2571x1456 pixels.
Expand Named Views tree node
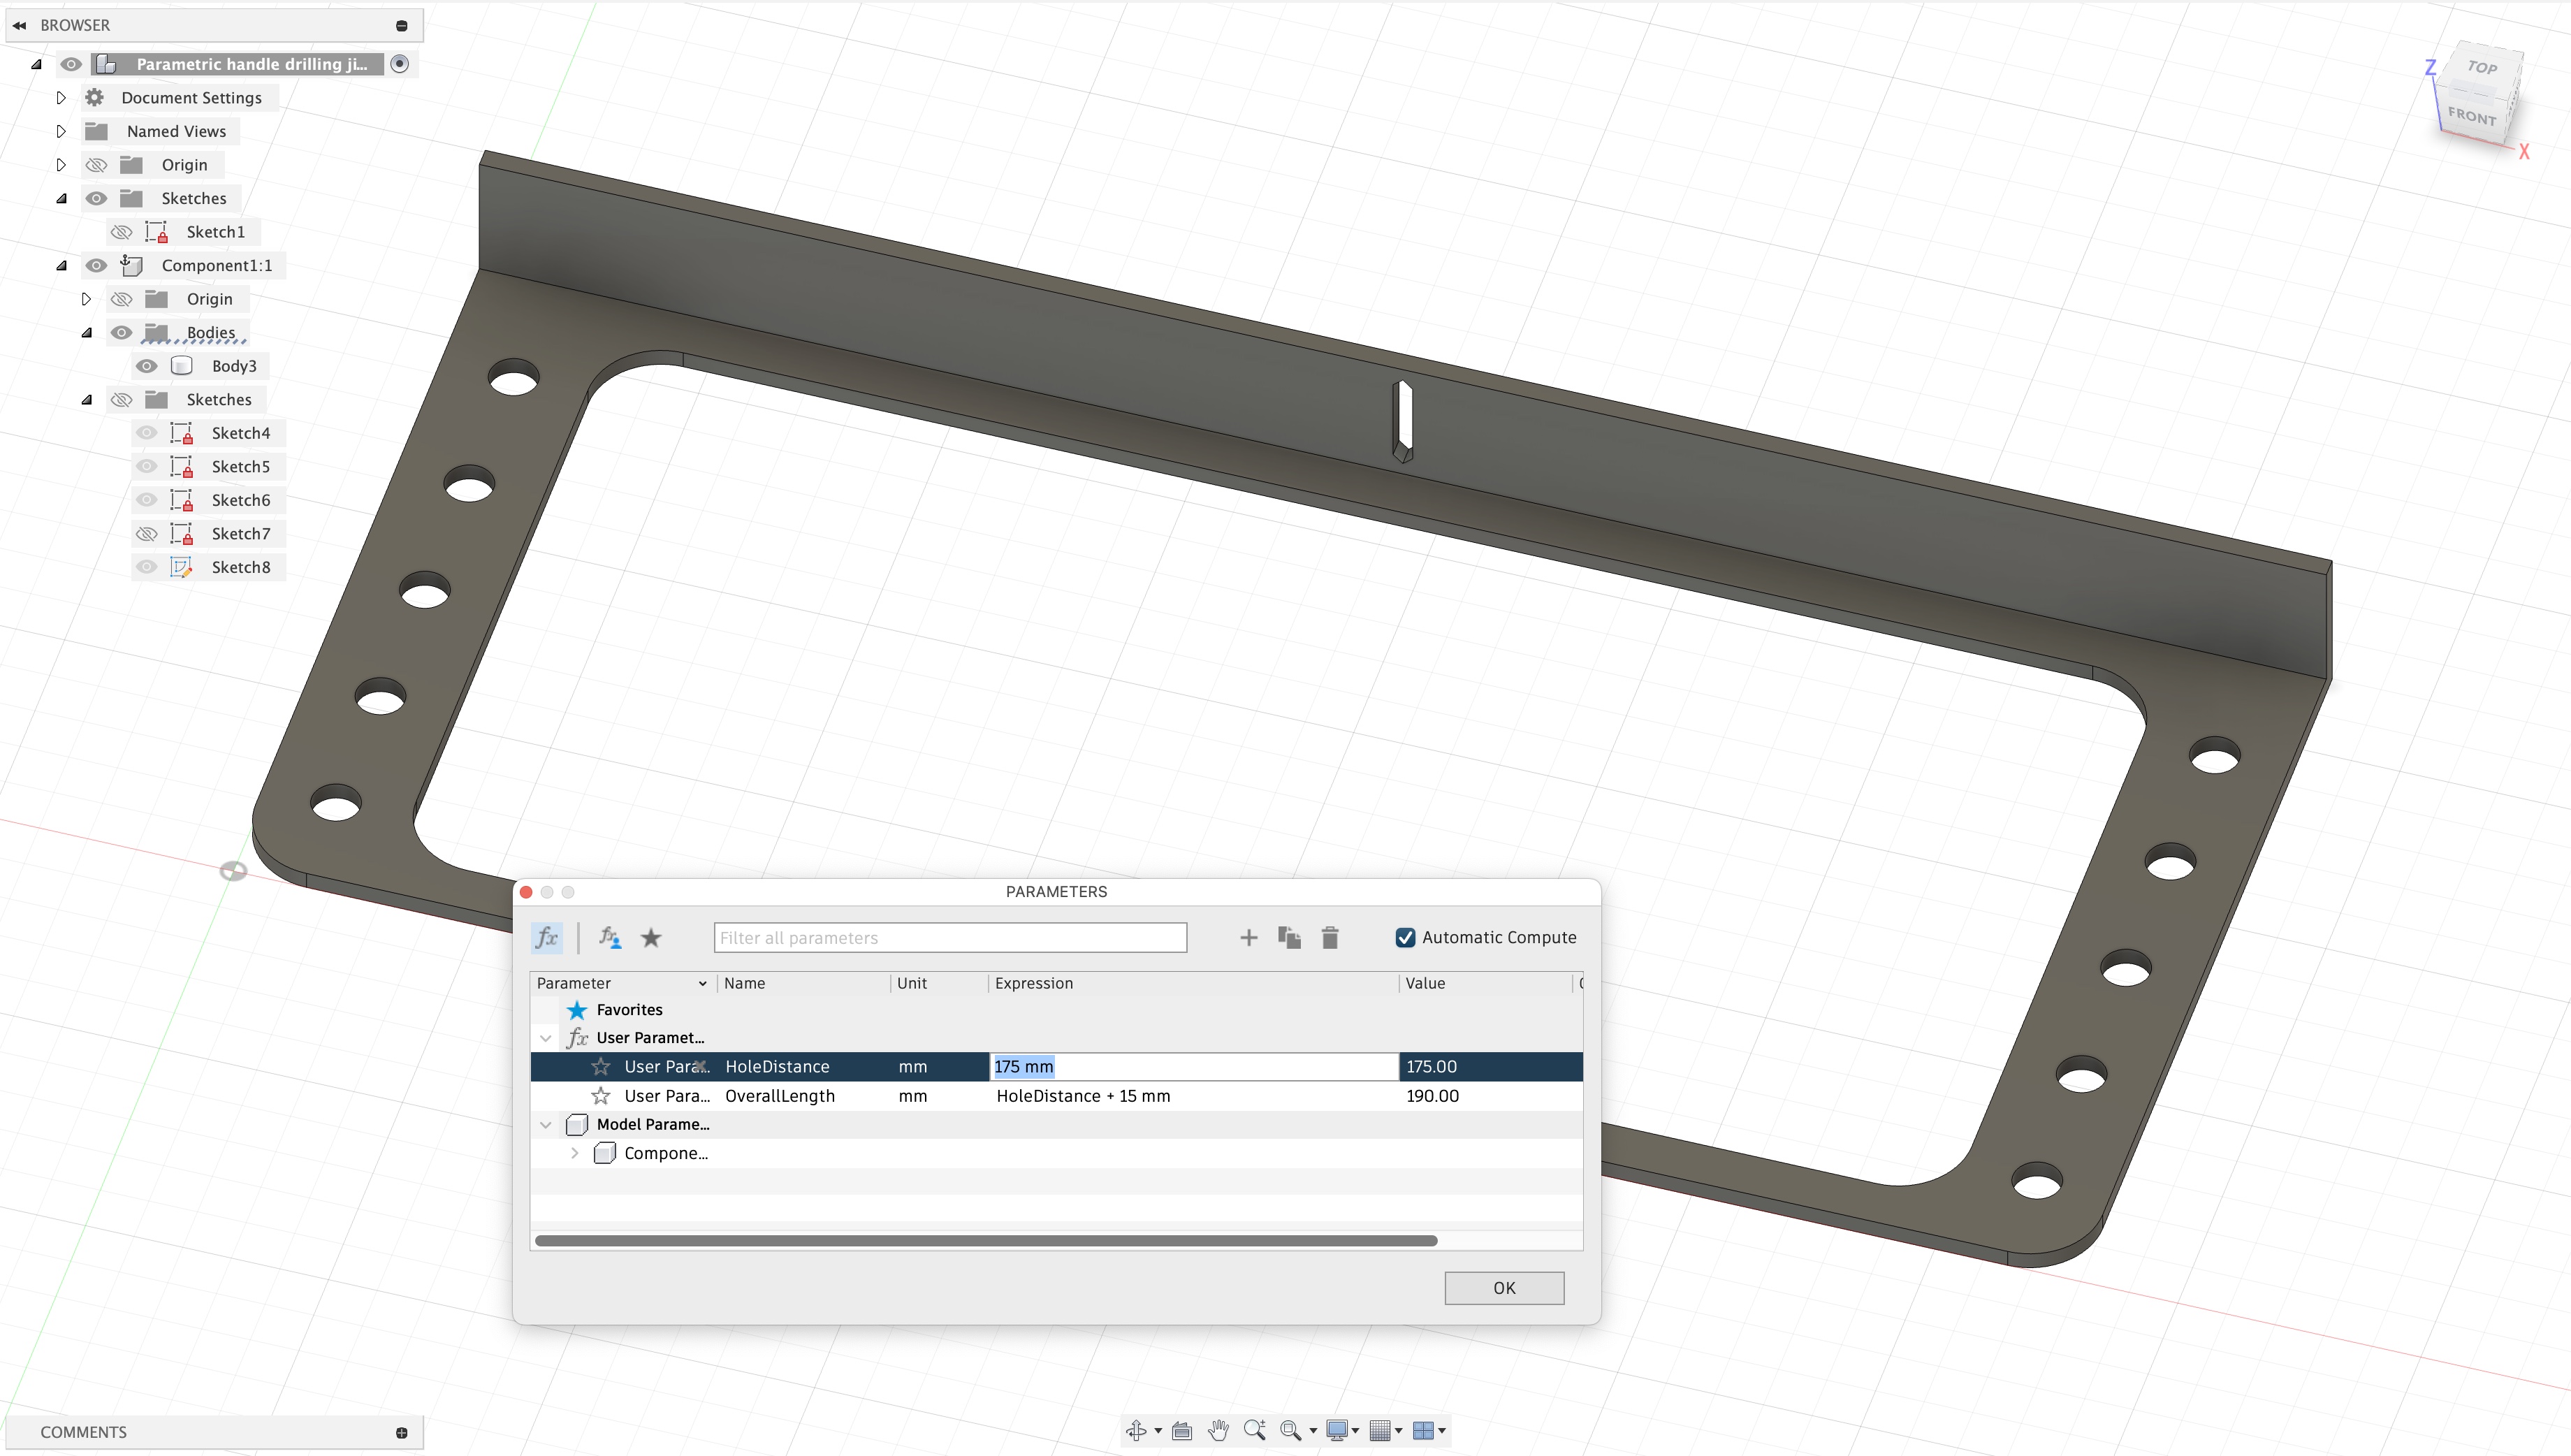pos(61,131)
